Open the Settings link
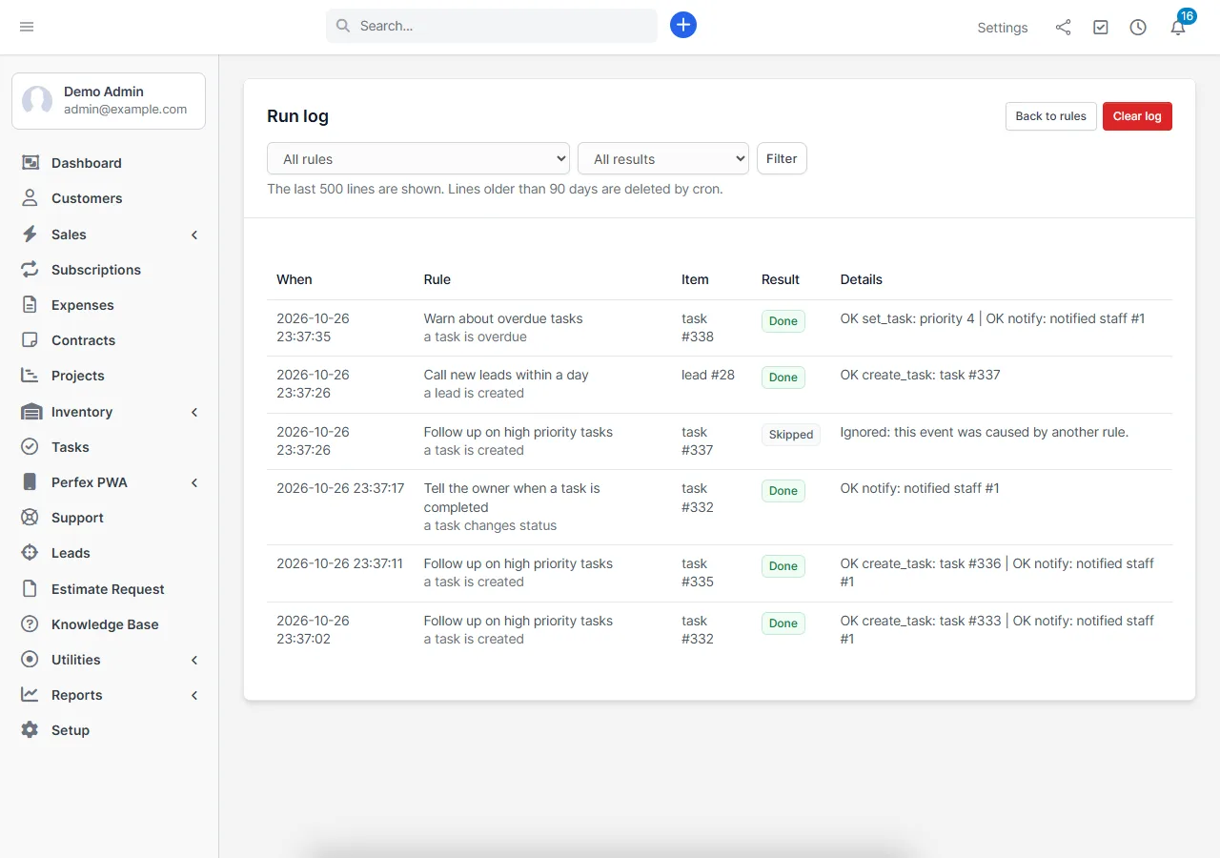Screen dimensions: 1220x858 tap(1003, 28)
